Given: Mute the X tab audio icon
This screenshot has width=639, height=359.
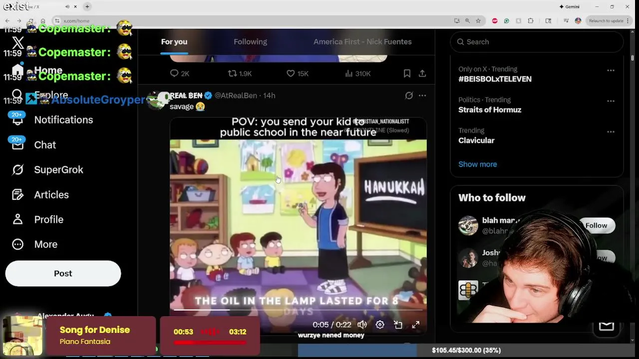Looking at the screenshot, I should tap(67, 6).
